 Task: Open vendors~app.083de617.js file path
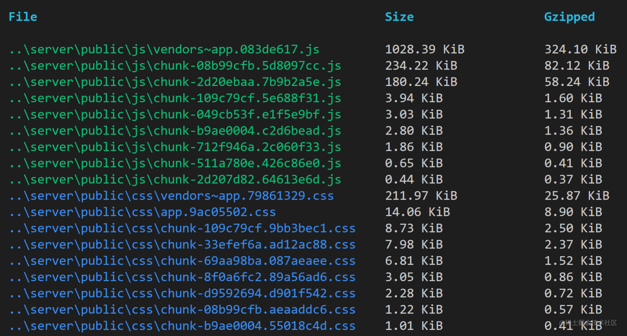click(164, 50)
